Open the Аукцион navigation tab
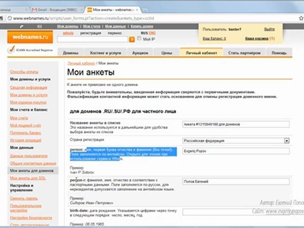The width and height of the screenshot is (304, 228). coord(140,53)
